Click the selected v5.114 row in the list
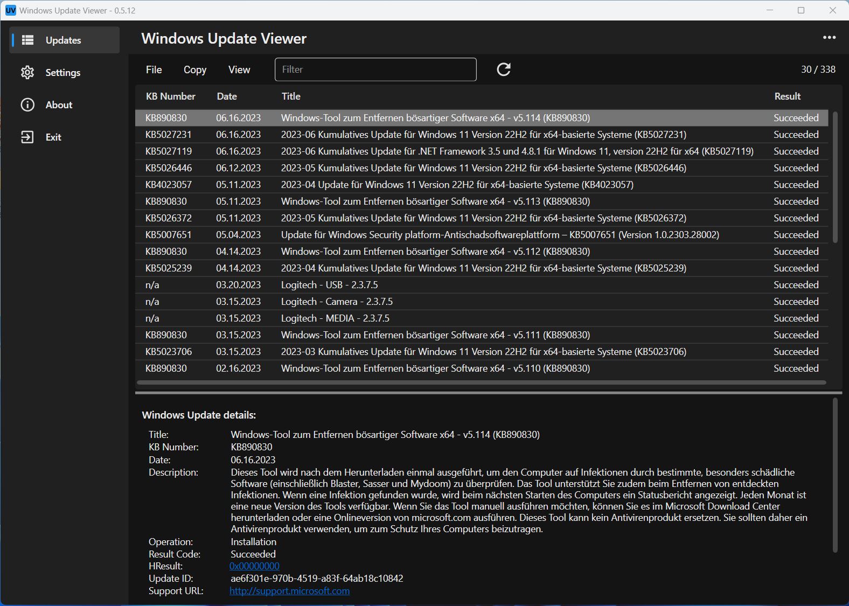Image resolution: width=849 pixels, height=606 pixels. (x=482, y=118)
